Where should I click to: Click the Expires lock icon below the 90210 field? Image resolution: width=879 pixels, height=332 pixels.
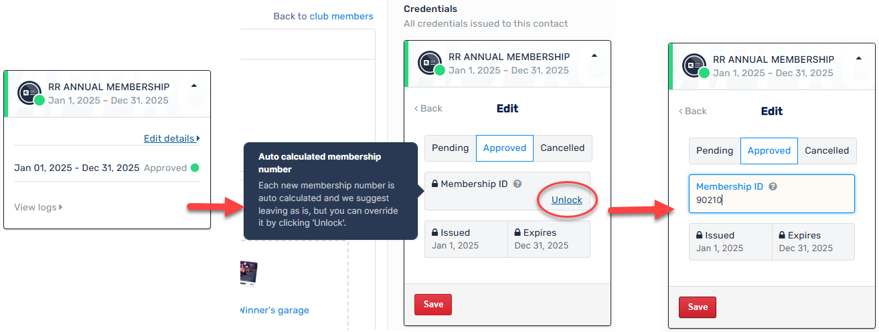tap(782, 235)
